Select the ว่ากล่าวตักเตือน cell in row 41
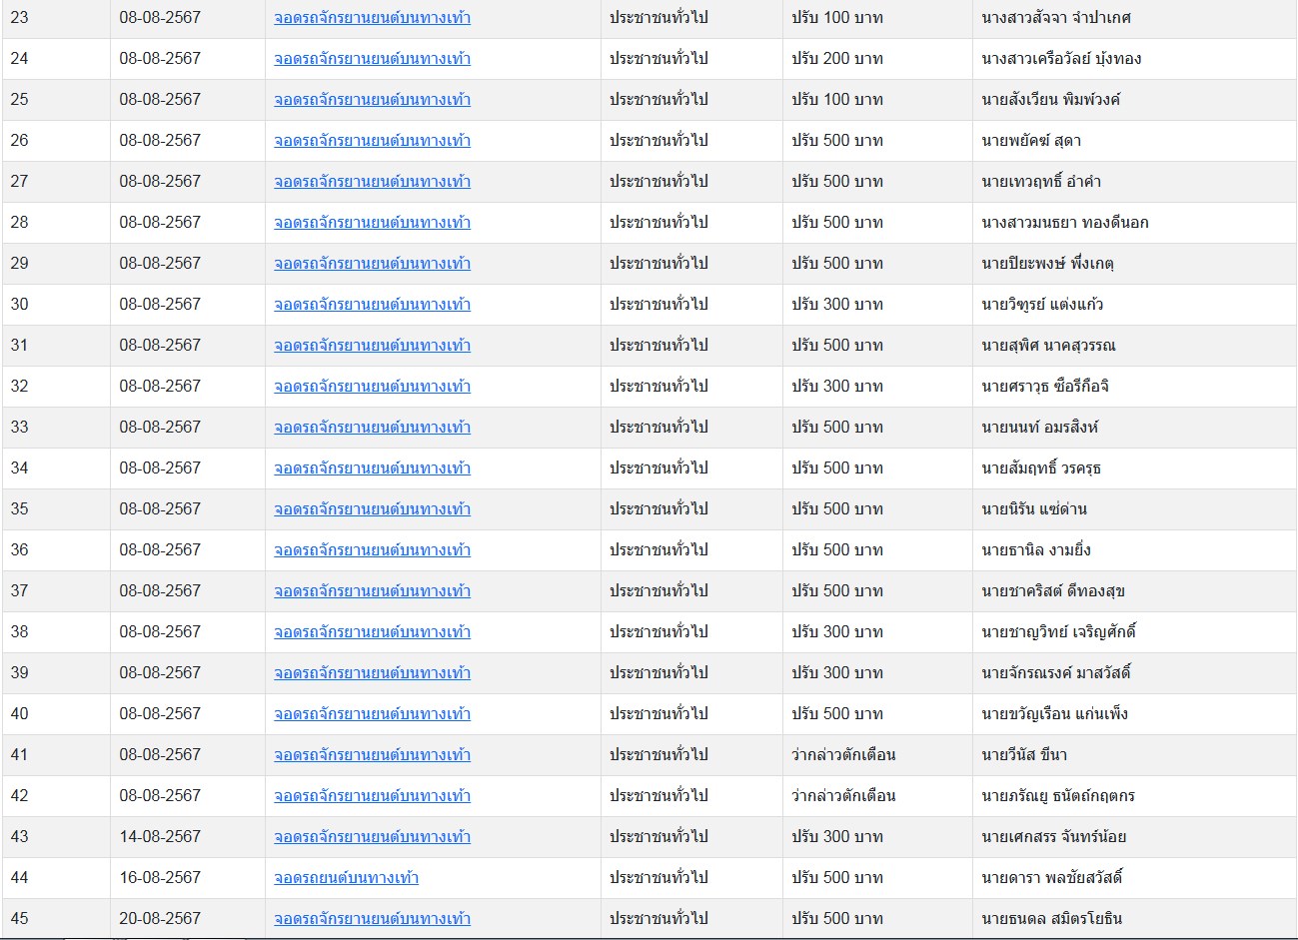Screen dimensions: 1298x940 coord(843,755)
